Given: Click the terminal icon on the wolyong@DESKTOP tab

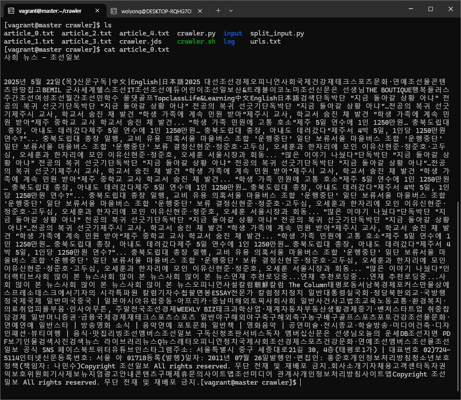Looking at the screenshot, I should [x=113, y=11].
